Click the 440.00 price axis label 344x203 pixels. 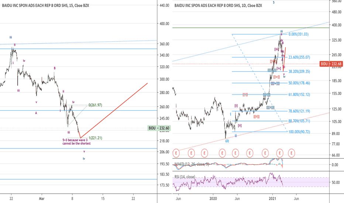click(x=164, y=6)
